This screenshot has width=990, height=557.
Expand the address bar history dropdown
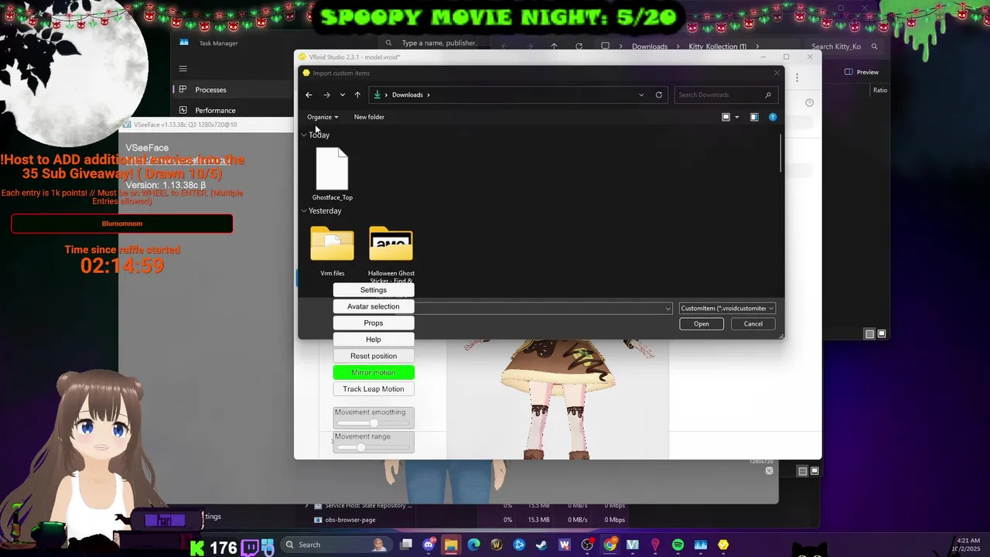[x=641, y=95]
